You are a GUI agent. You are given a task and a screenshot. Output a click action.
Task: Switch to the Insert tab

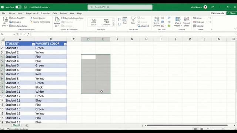pyautogui.click(x=21, y=13)
